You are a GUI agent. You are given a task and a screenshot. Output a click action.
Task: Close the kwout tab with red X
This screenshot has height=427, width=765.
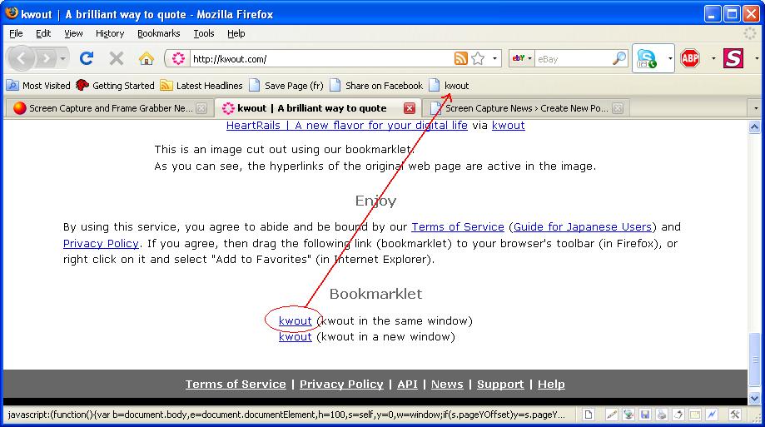410,108
